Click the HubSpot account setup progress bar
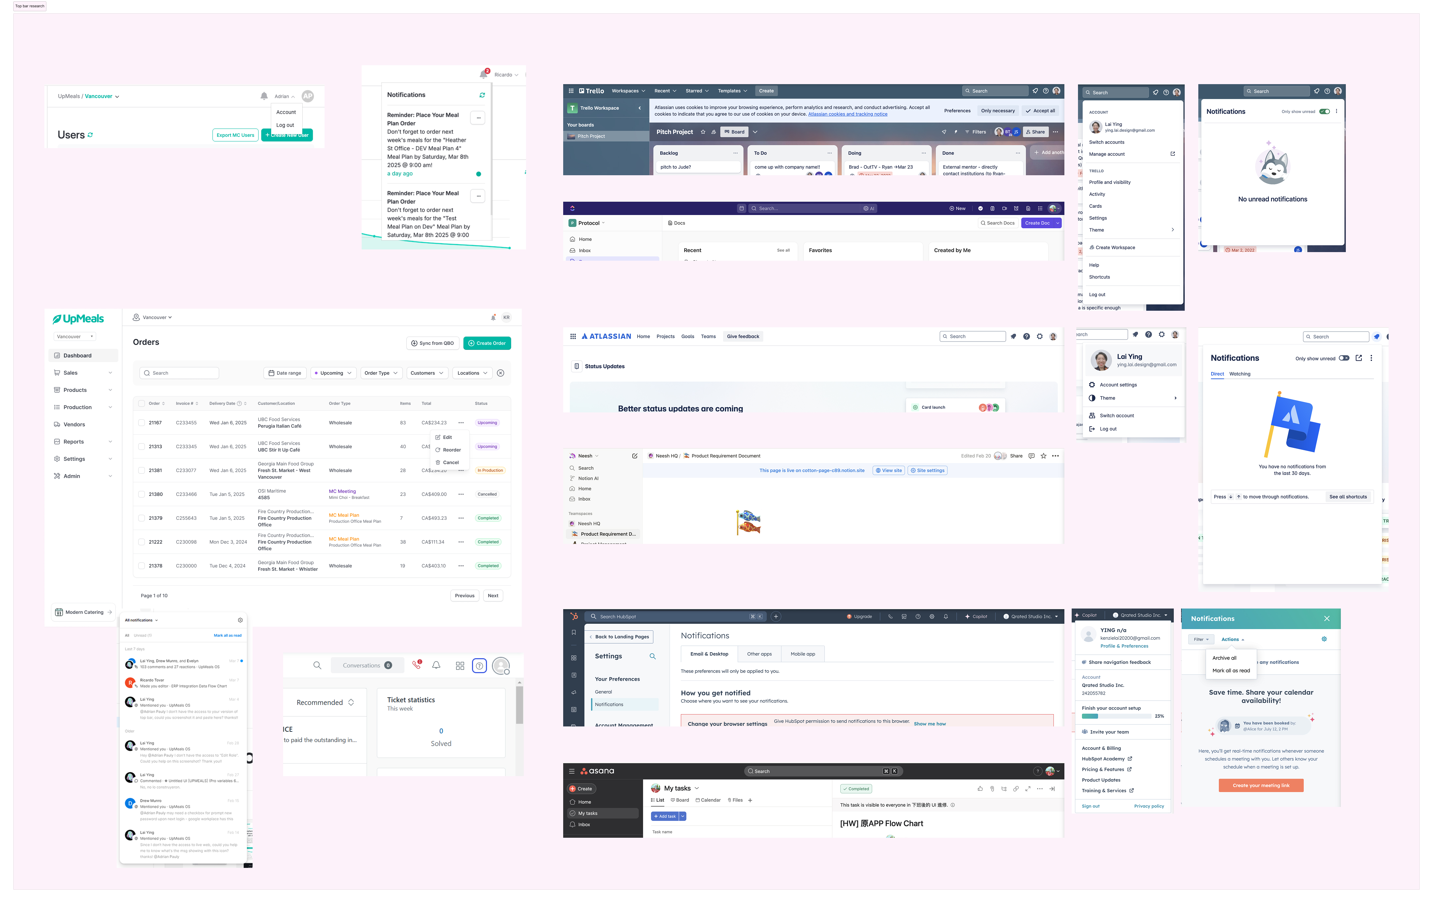1433x903 pixels. pos(1116,716)
